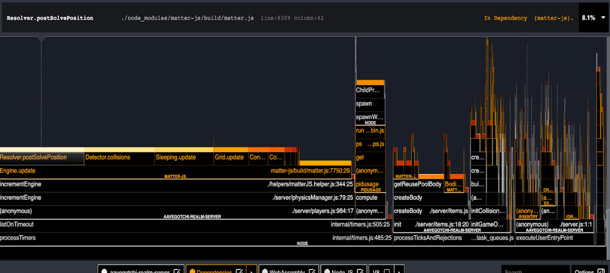The image size is (610, 273).
Task: Toggle the Dependencies checkbox
Action: point(239,271)
